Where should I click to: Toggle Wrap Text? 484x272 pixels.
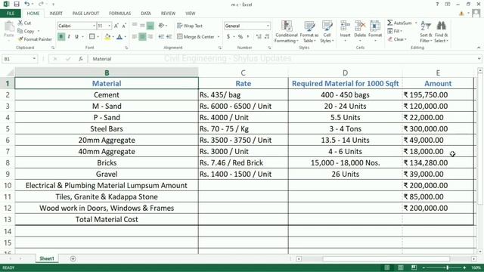coord(190,26)
